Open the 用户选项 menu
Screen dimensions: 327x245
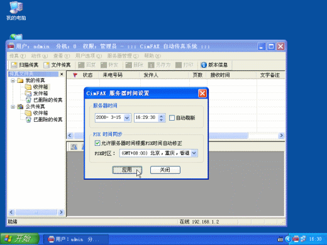point(89,56)
